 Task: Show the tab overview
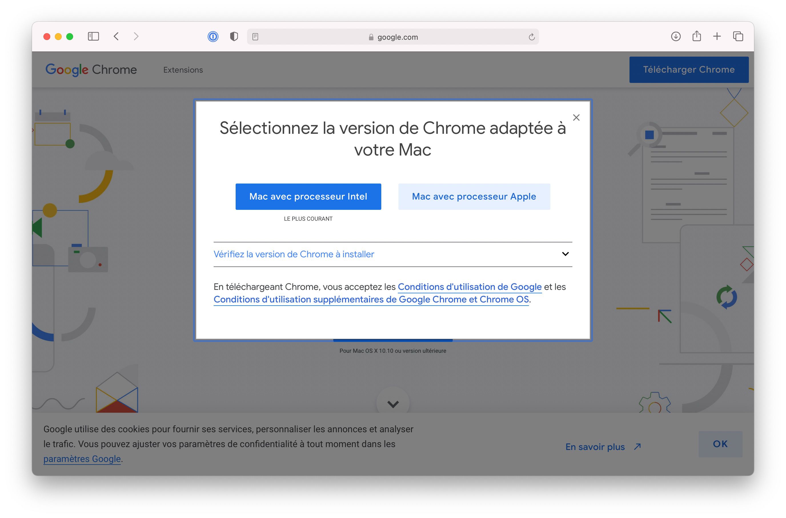738,36
